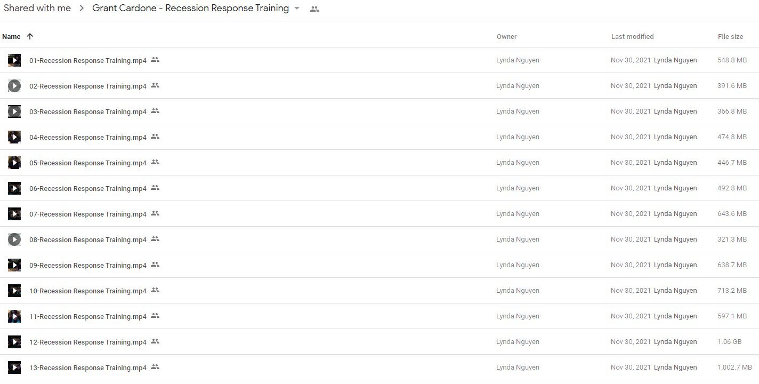This screenshot has width=759, height=384.
Task: Select file name 11-Recession Response Training.mp4
Action: (88, 317)
